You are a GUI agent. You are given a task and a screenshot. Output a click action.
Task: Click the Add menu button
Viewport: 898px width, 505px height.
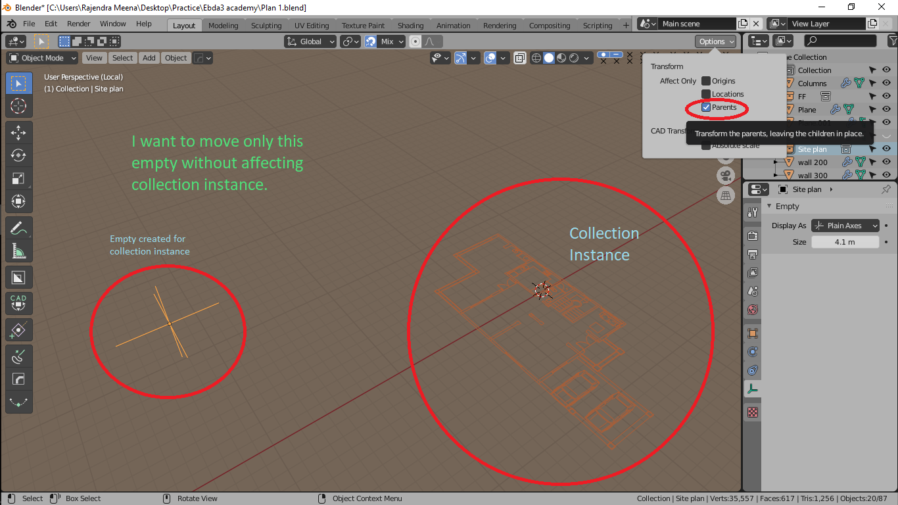(x=149, y=58)
